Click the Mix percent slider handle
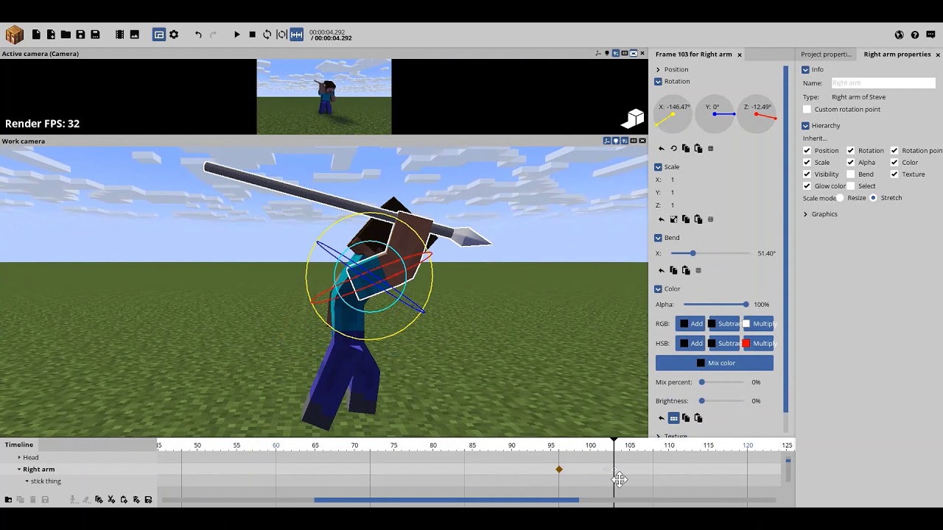 702,383
